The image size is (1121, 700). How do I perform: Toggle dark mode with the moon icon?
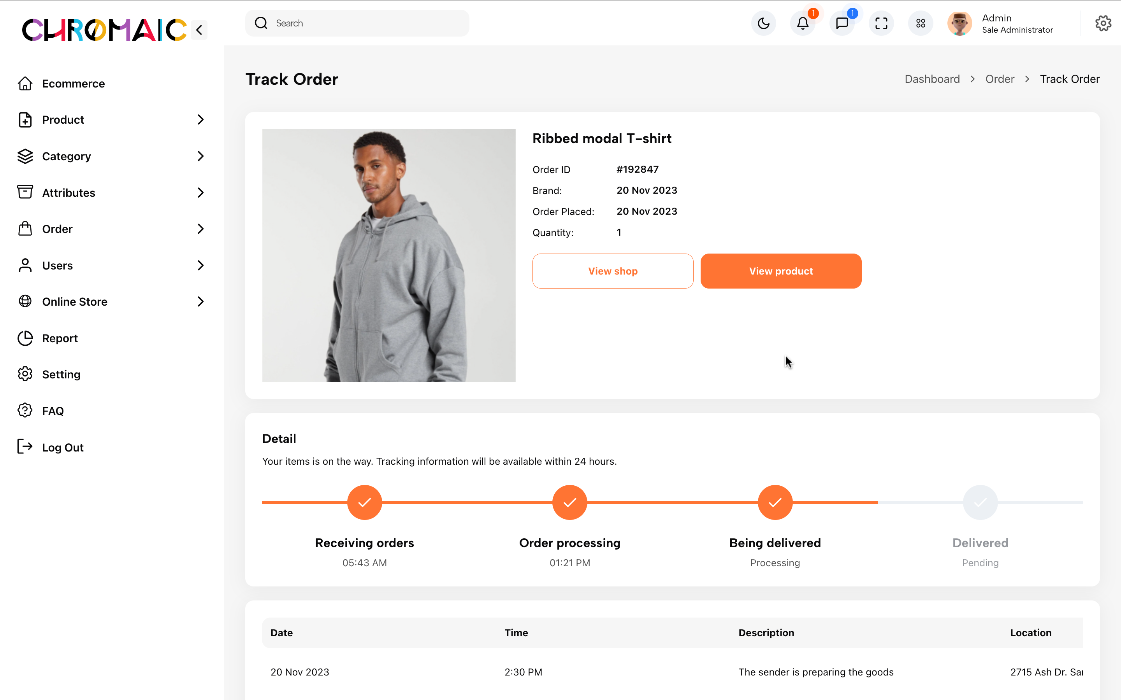point(763,23)
